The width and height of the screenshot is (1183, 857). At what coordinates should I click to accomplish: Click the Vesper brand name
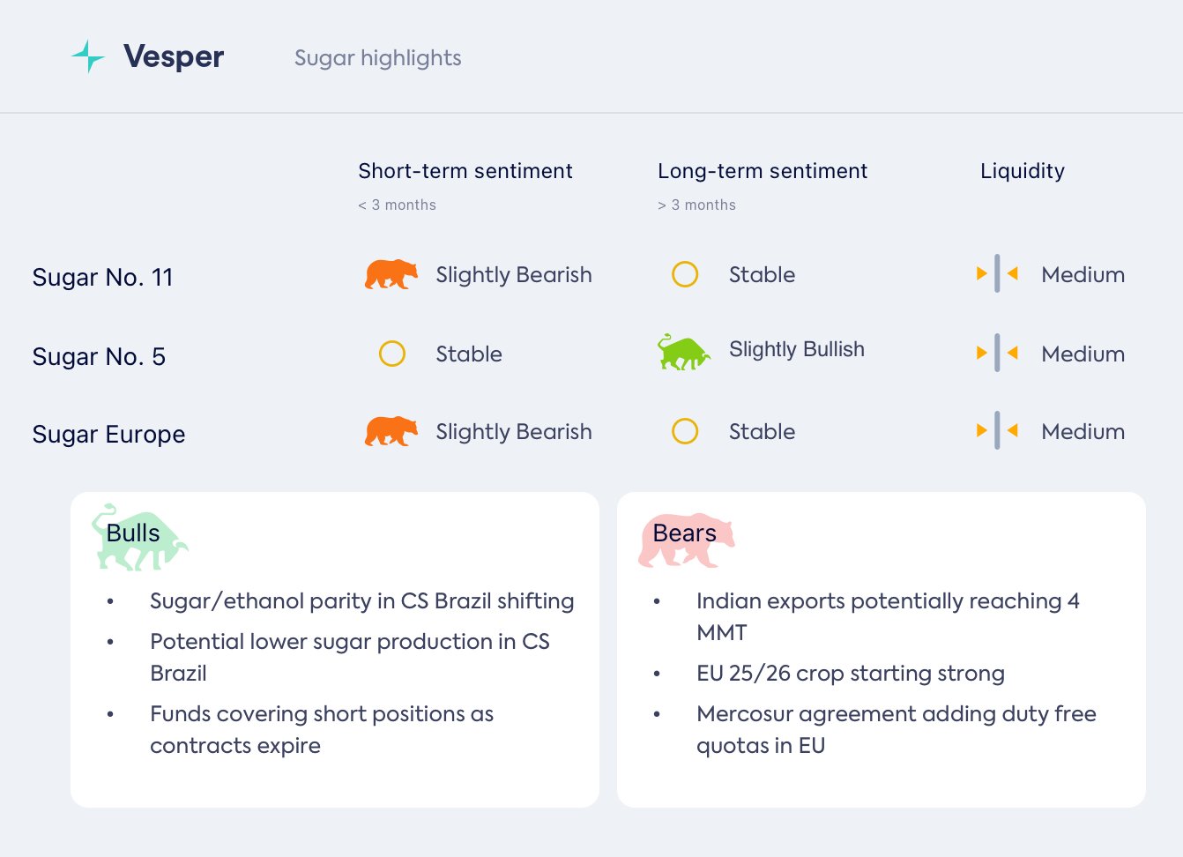[174, 56]
